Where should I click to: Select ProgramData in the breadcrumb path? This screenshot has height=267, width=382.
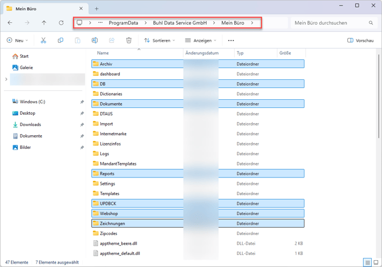pos(123,23)
